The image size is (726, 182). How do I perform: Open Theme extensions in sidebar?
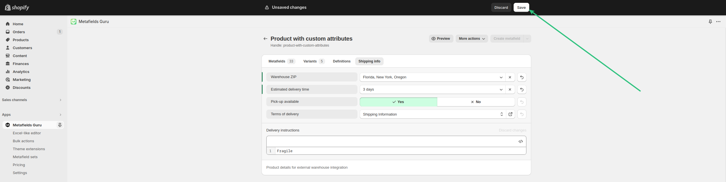tap(29, 149)
